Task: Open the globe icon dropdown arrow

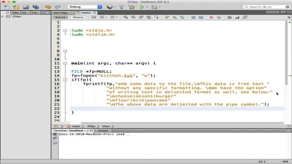Action: point(115,7)
